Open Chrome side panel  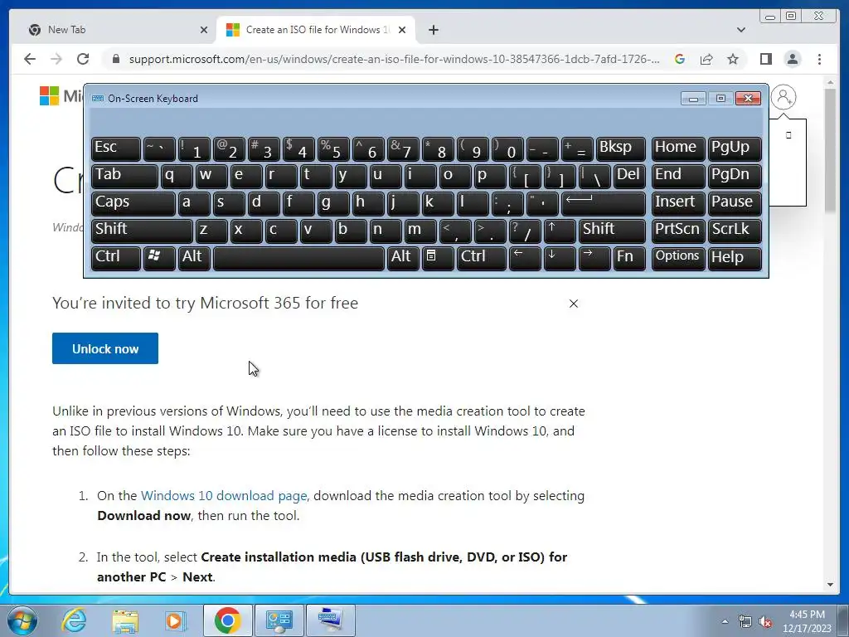(x=765, y=59)
